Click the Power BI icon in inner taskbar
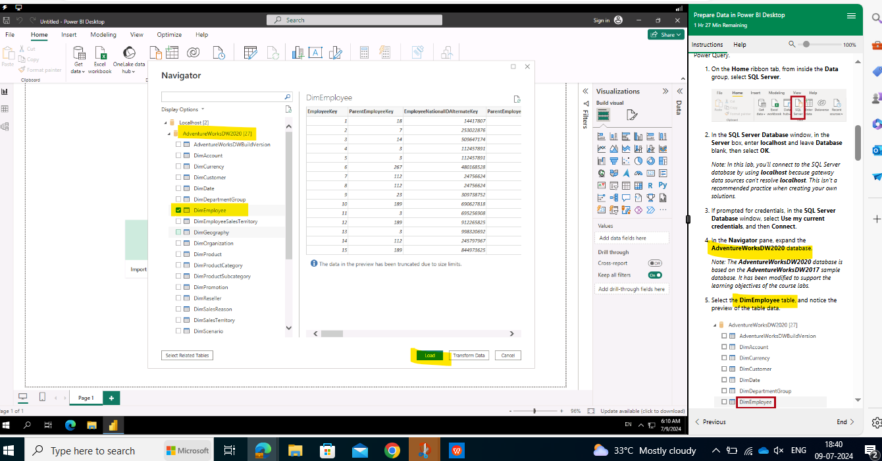This screenshot has width=882, height=461. [x=113, y=425]
